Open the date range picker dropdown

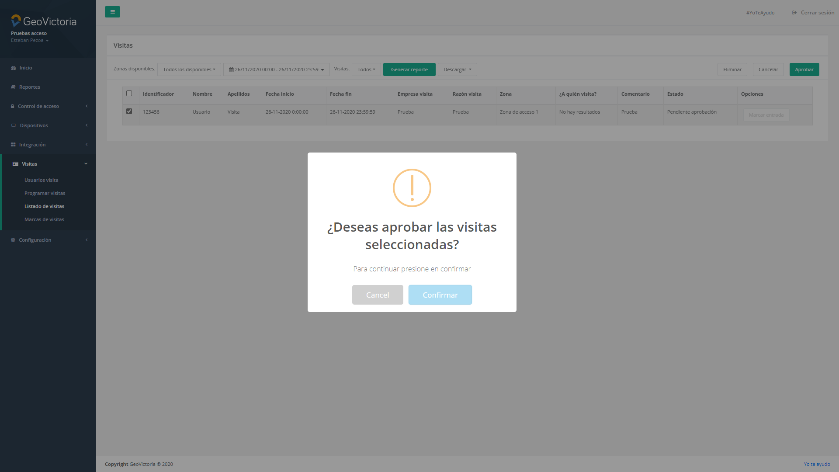(276, 69)
